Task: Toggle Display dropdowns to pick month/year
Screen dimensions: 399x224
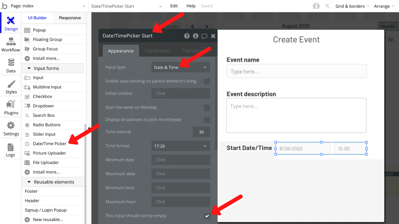Action: pyautogui.click(x=207, y=120)
